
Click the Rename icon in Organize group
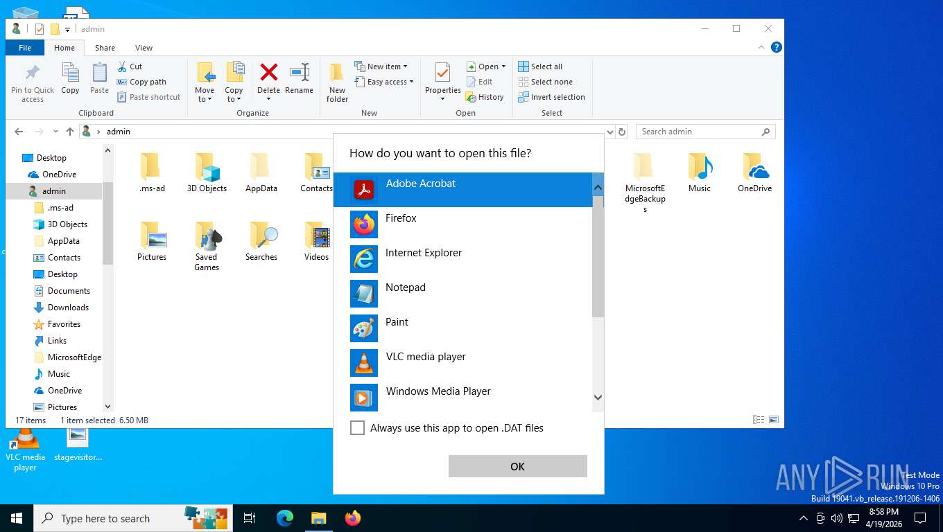pos(299,72)
